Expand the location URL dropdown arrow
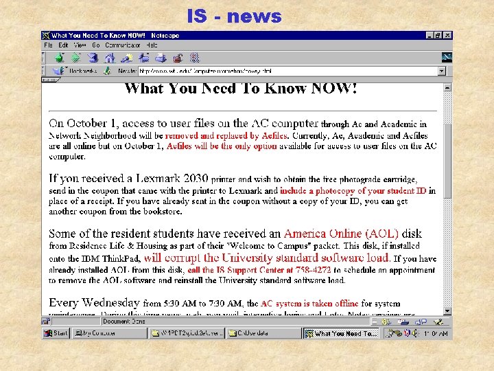 (442, 71)
